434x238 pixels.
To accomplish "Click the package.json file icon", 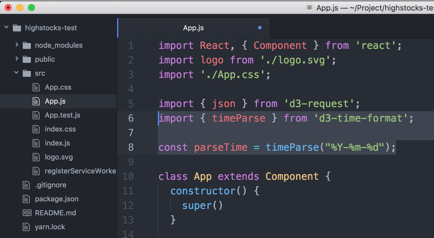I will tap(26, 199).
